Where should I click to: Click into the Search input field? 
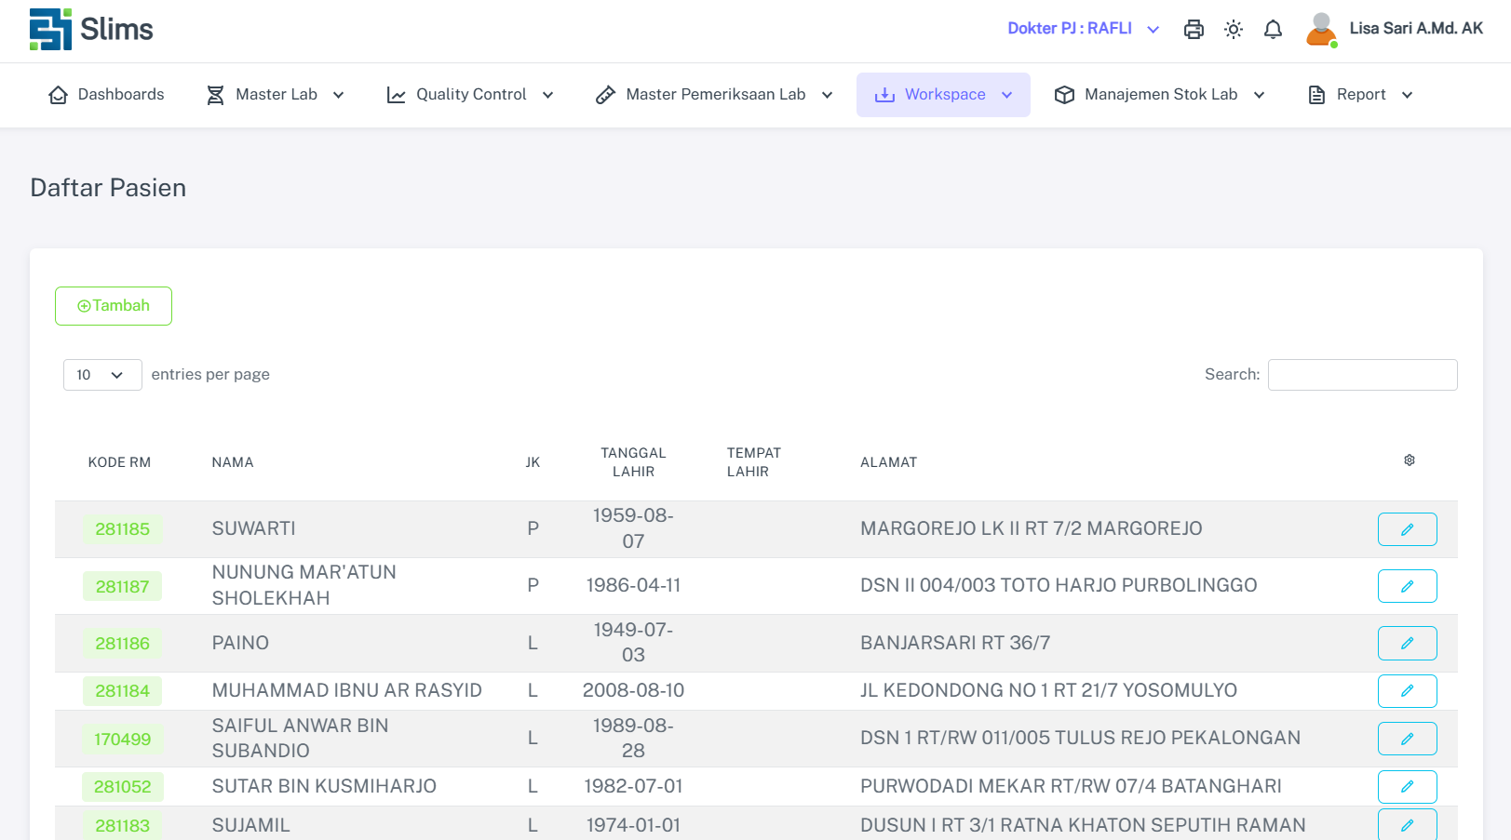point(1362,375)
